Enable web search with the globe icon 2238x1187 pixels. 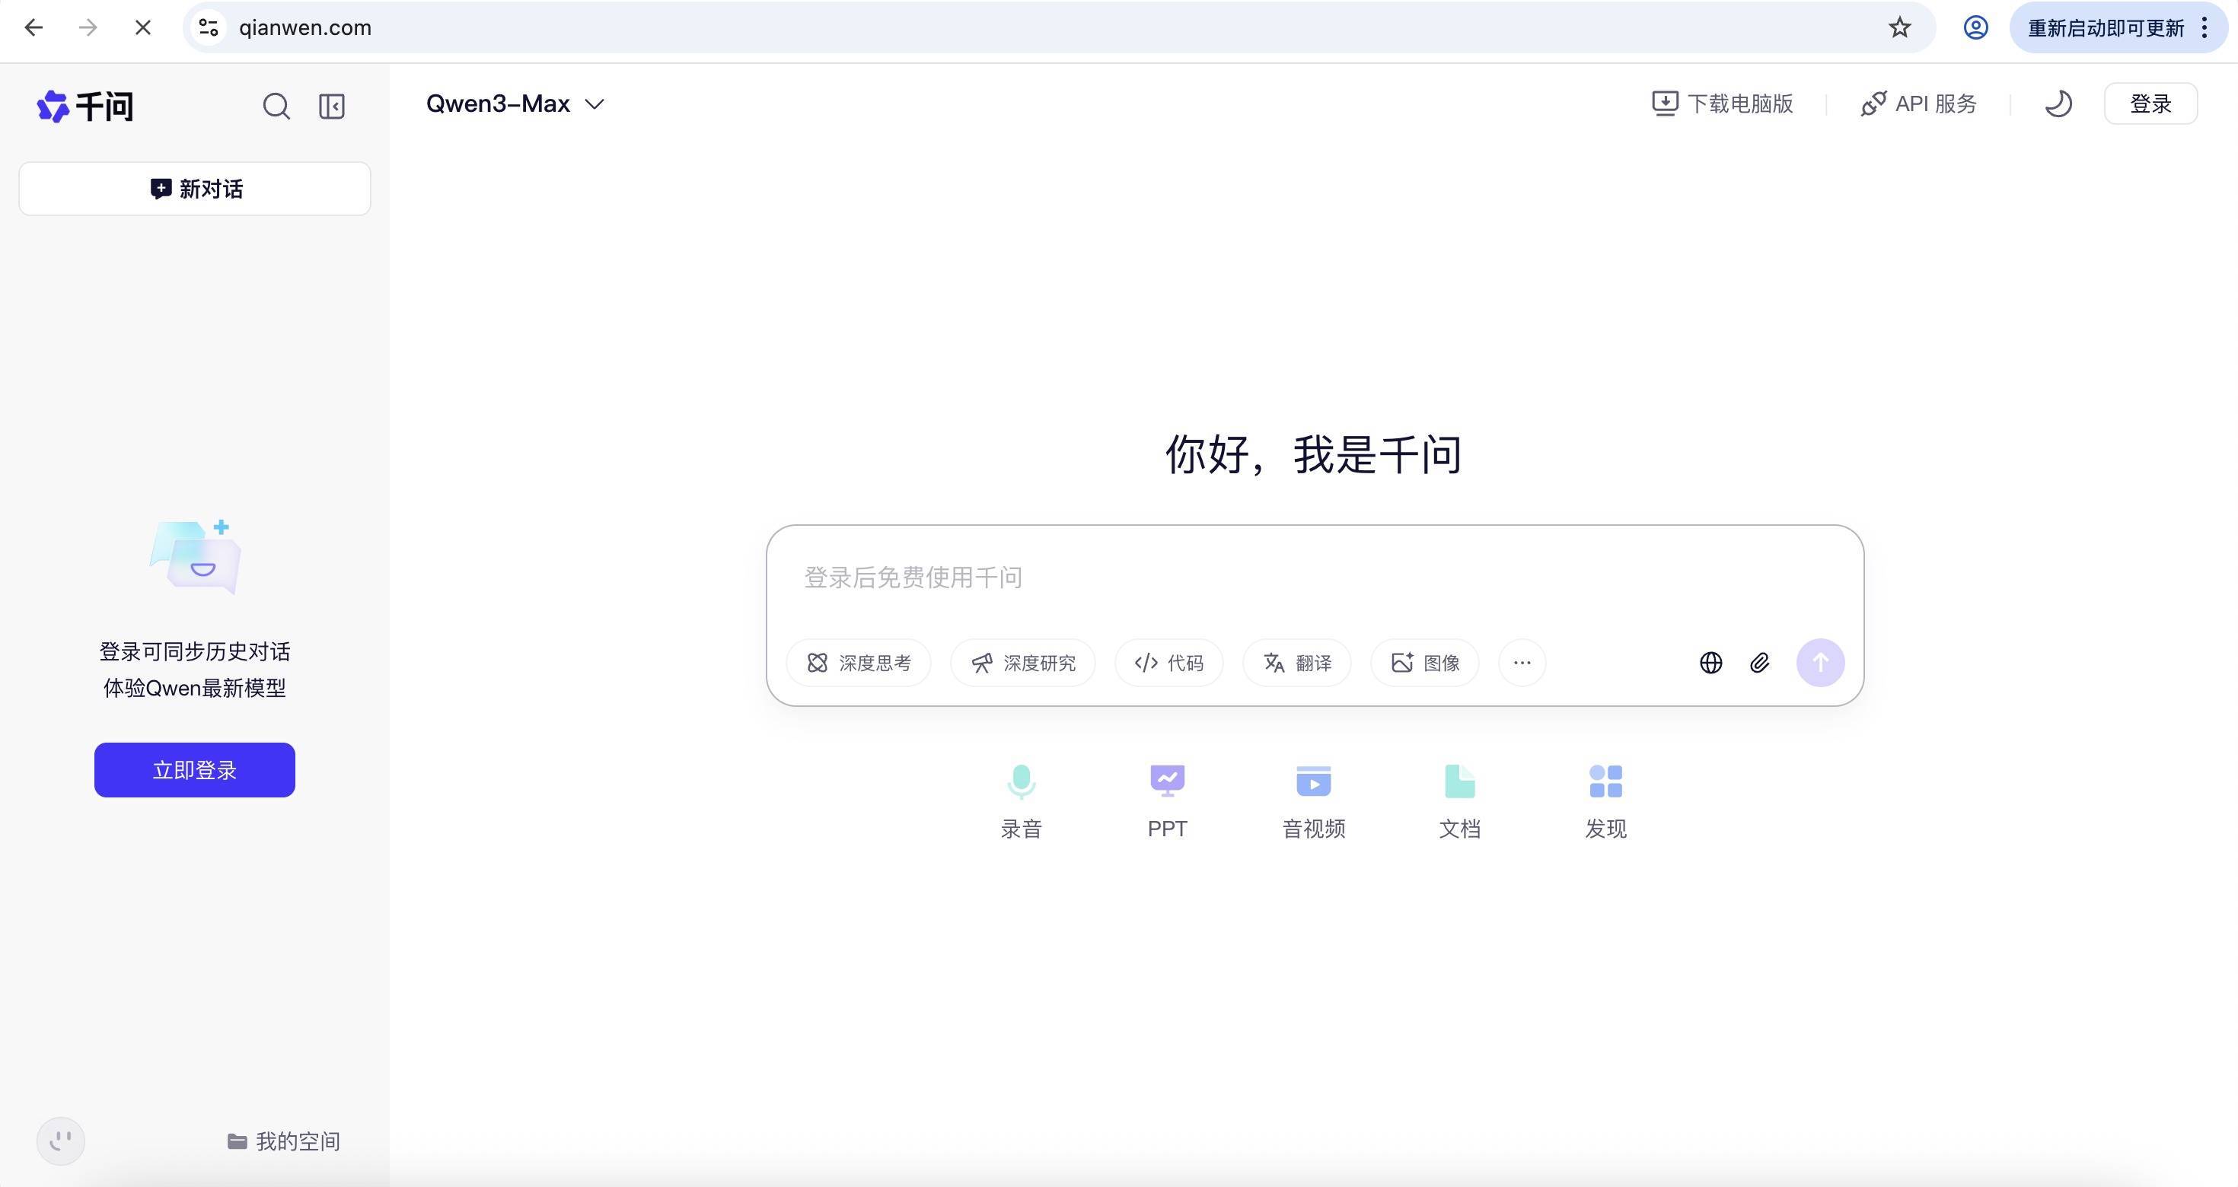(1710, 663)
